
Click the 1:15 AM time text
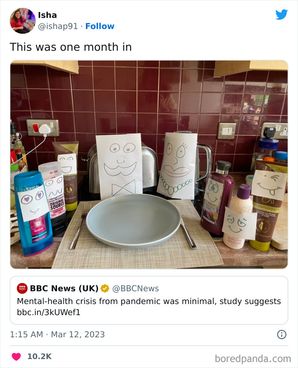coord(26,334)
